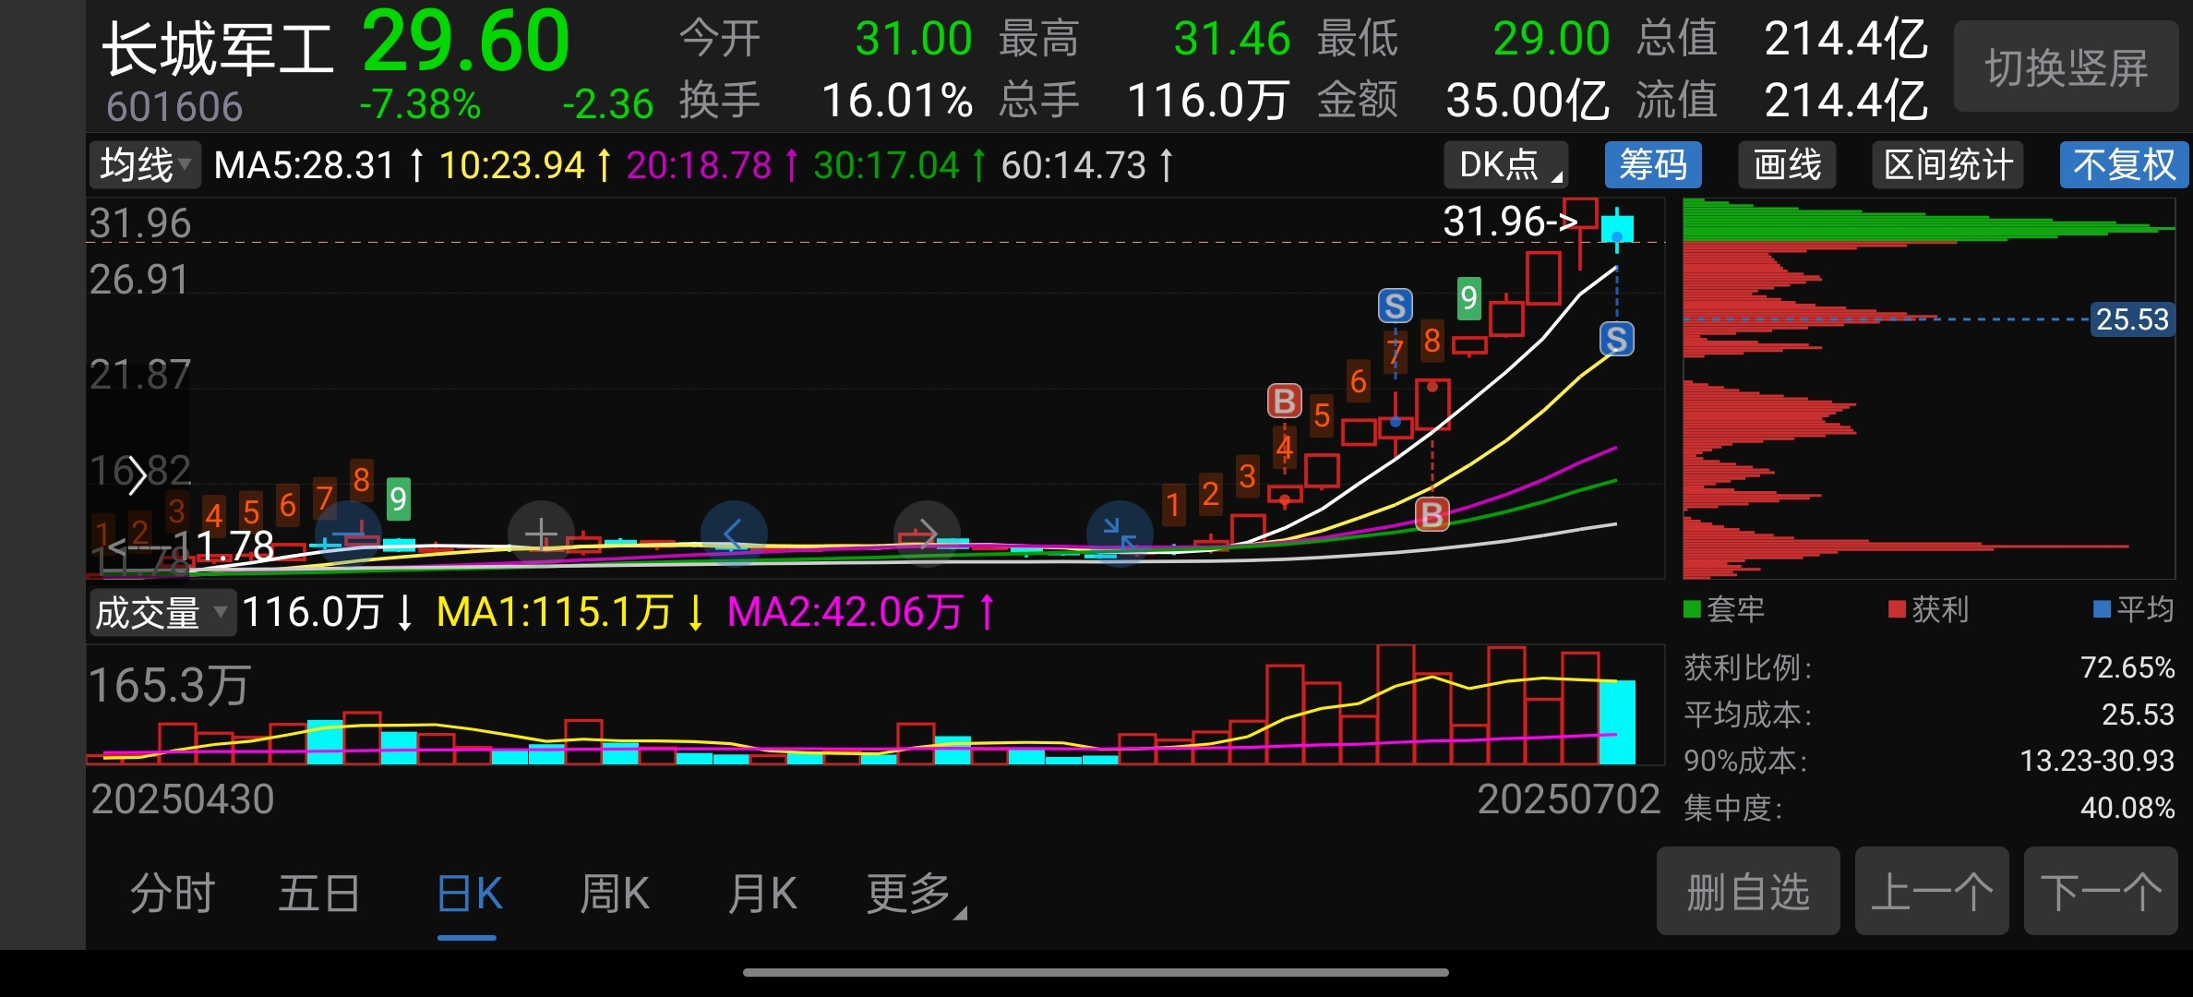2193x997 pixels.
Task: Tap the red B marker on the magenta MA line
Action: coord(1432,514)
